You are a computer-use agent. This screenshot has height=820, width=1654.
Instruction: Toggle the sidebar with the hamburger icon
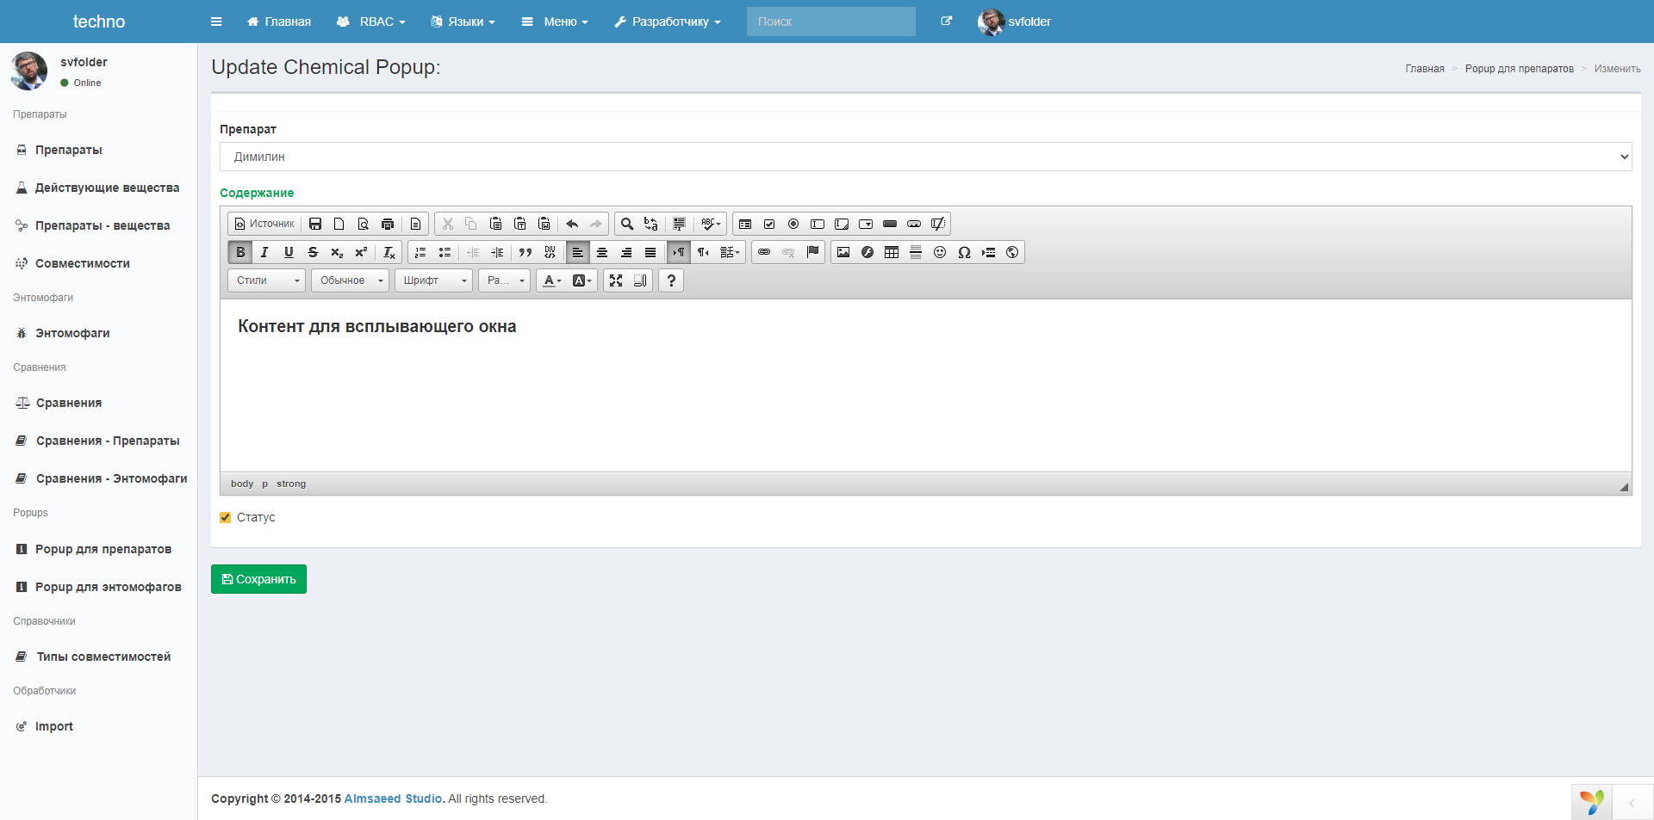pyautogui.click(x=216, y=22)
